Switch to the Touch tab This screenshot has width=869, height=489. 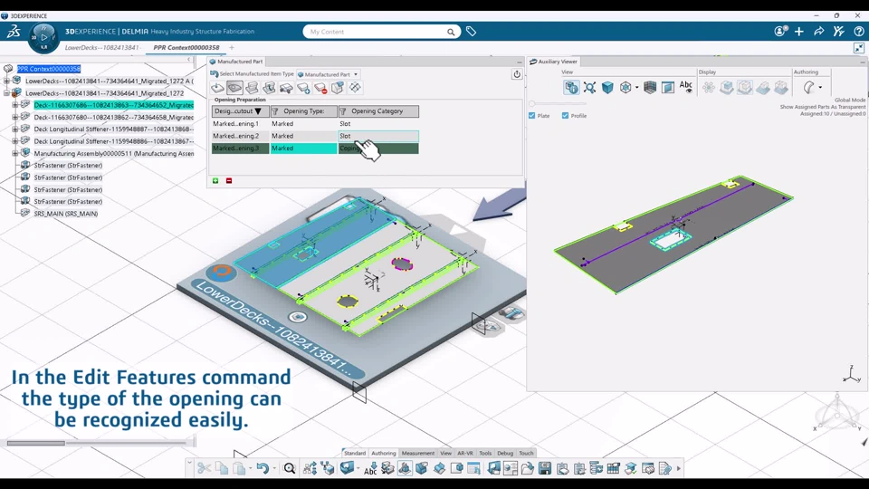pyautogui.click(x=526, y=453)
